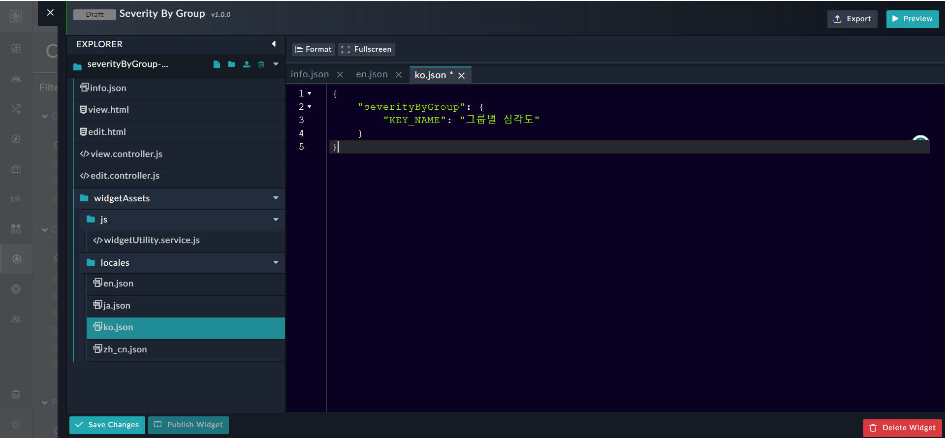Screen dimensions: 945x438
Task: Export the widget
Action: 852,19
